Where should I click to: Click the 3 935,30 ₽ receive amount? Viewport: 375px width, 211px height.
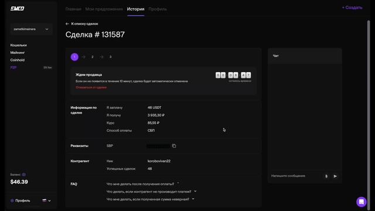pyautogui.click(x=156, y=115)
